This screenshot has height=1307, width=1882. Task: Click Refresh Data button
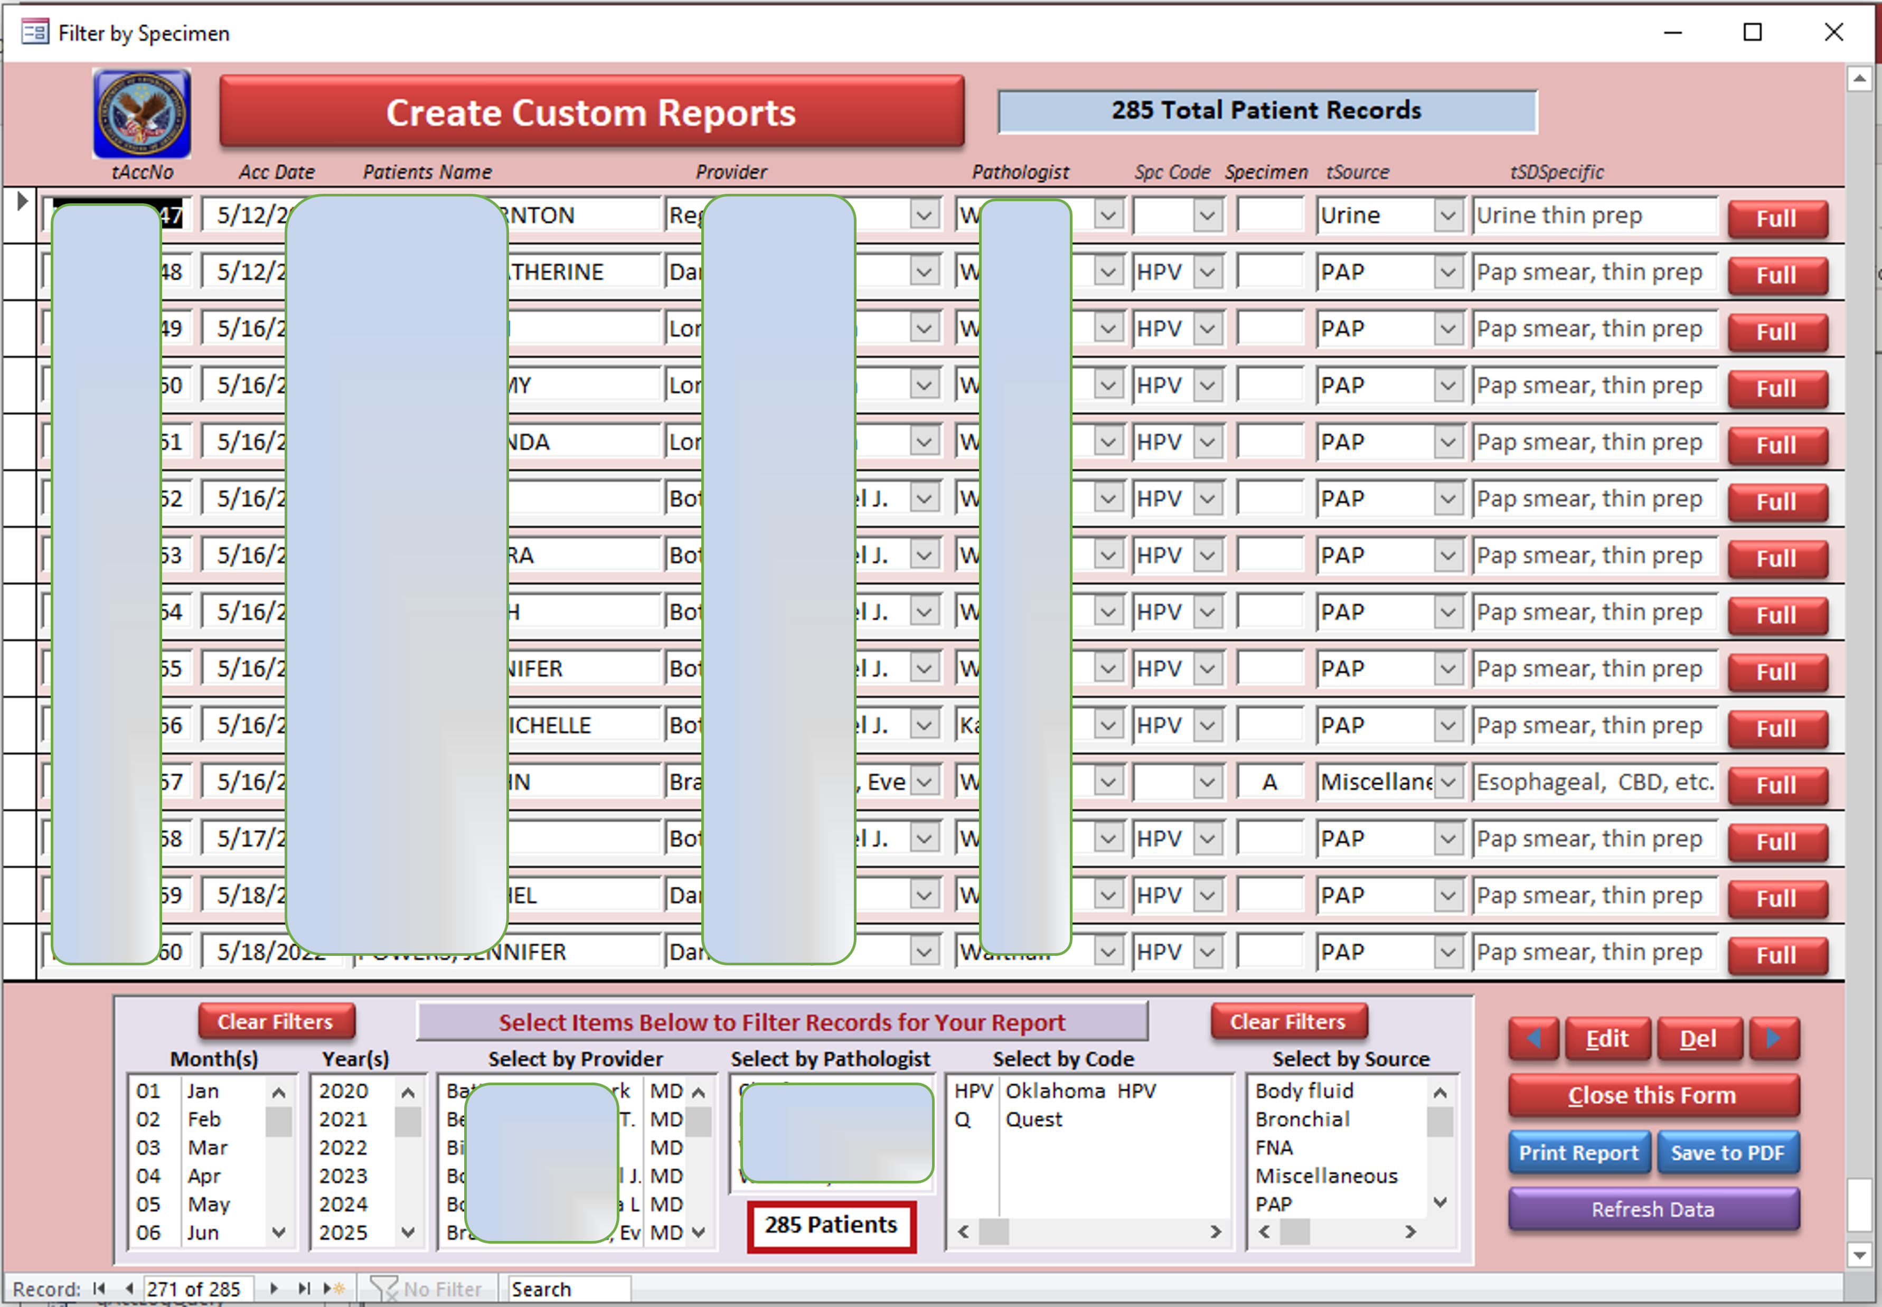click(1653, 1209)
